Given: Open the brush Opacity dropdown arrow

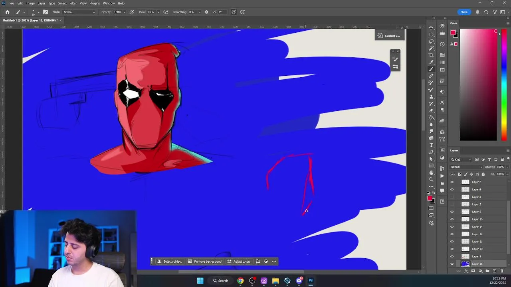Looking at the screenshot, I should click(125, 12).
